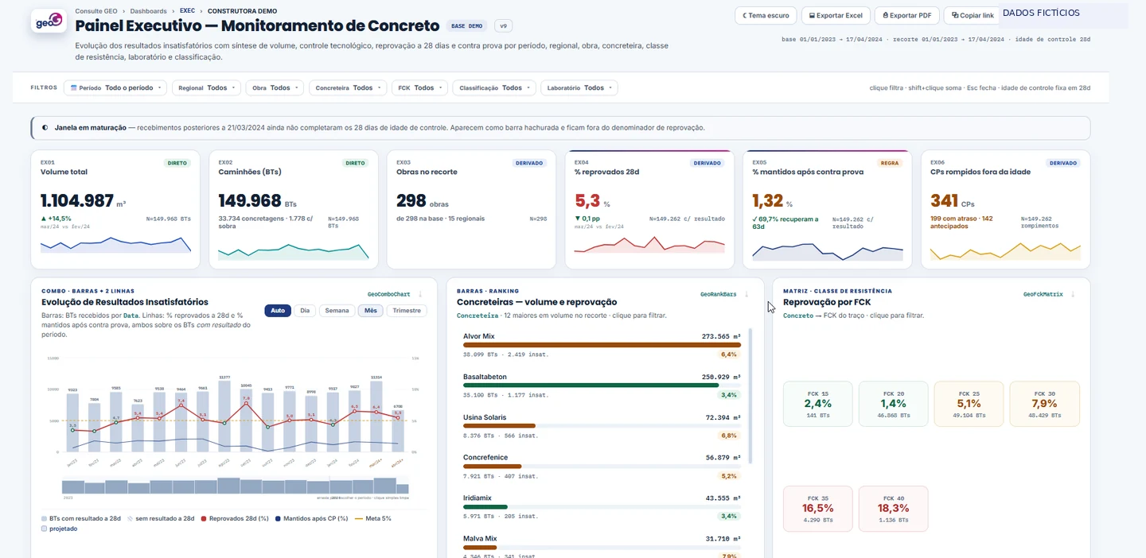Open the Regional filter dropdown
Screen dimensions: 1146x558
click(x=206, y=88)
